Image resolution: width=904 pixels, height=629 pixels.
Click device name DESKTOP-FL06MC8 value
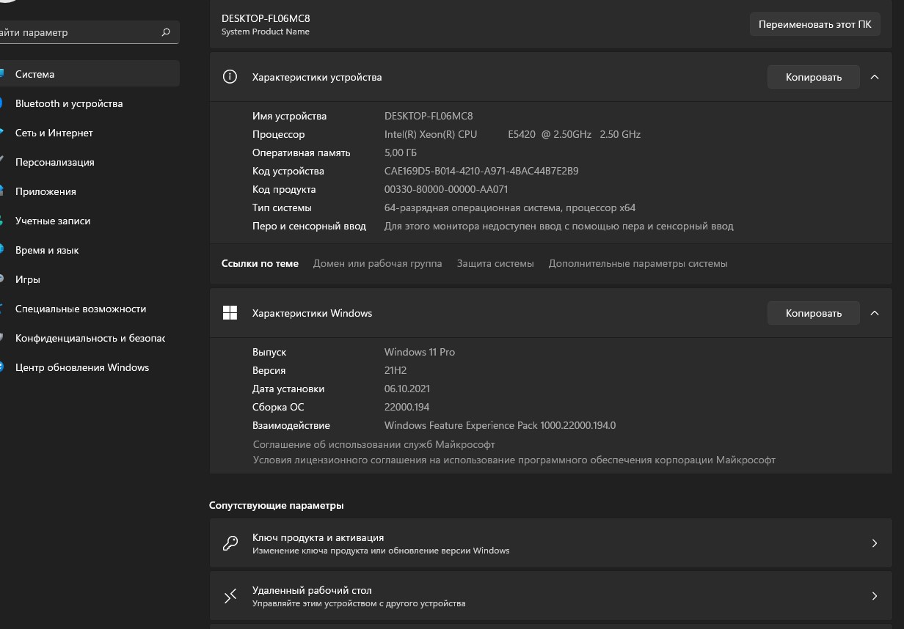[429, 116]
